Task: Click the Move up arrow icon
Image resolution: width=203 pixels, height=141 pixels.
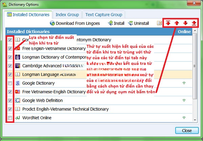Action: coord(177,23)
